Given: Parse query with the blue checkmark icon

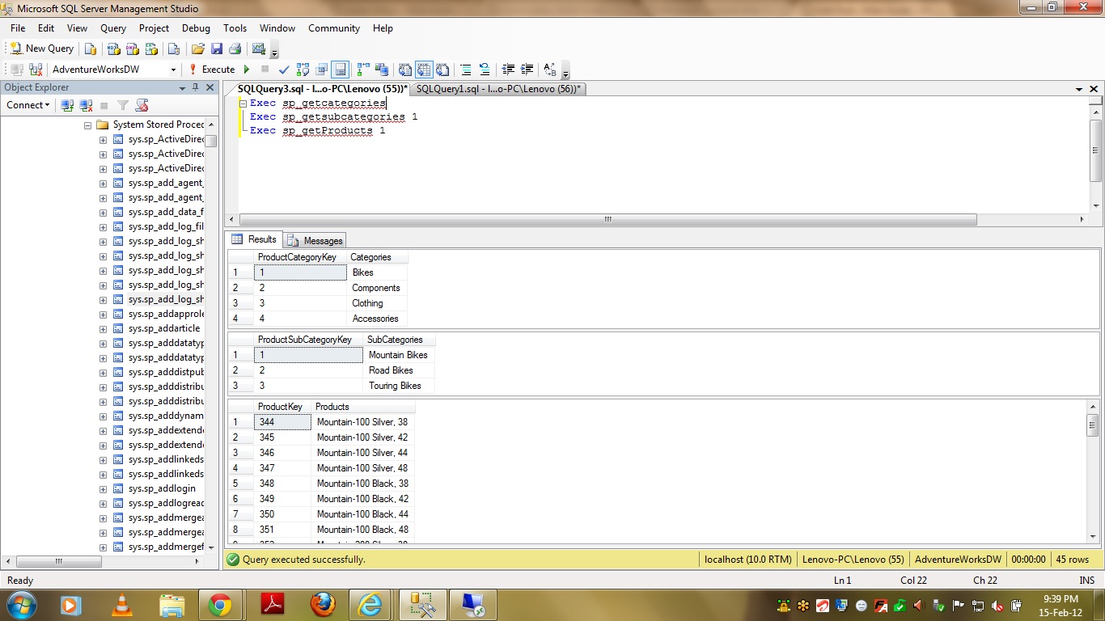Looking at the screenshot, I should [282, 70].
